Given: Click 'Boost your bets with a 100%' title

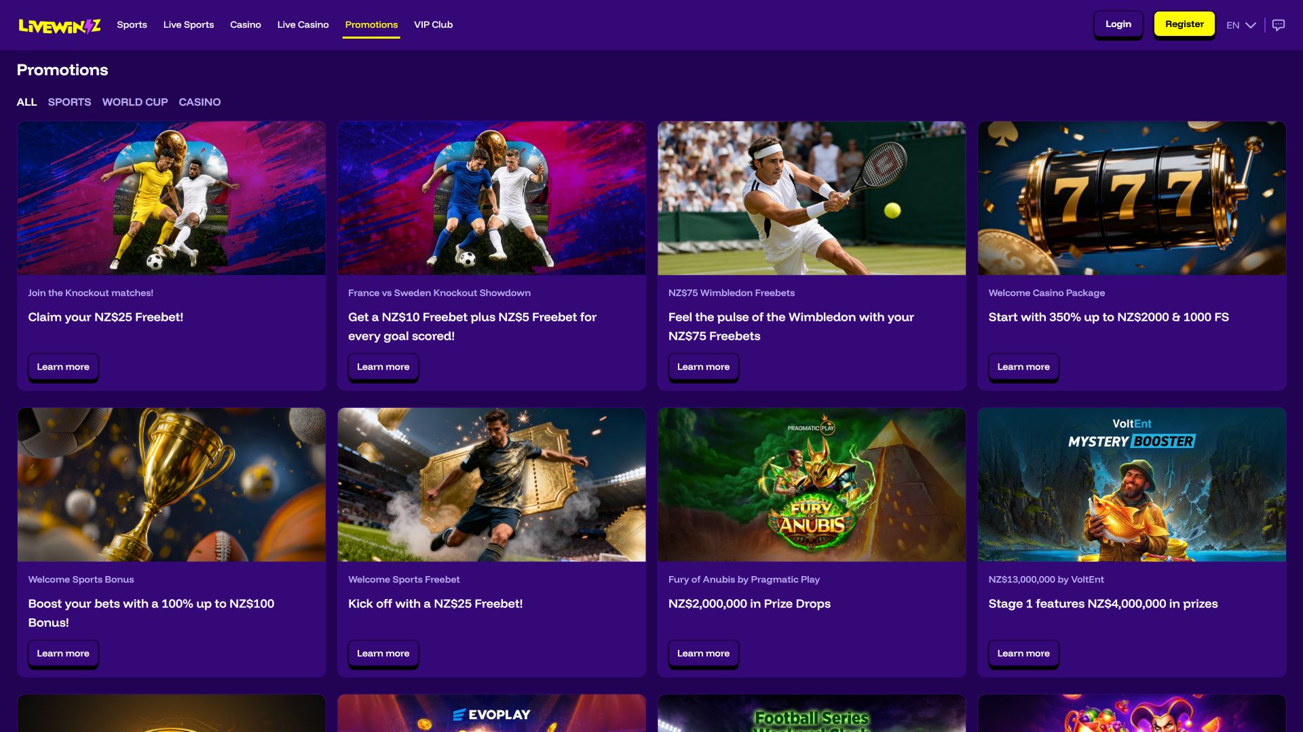Looking at the screenshot, I should click(x=151, y=613).
